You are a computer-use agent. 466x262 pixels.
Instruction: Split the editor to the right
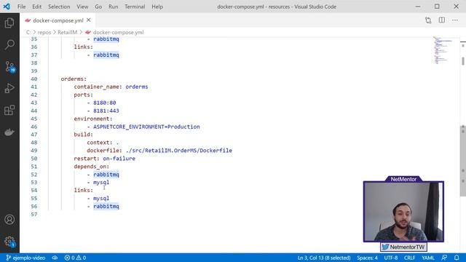click(442, 20)
